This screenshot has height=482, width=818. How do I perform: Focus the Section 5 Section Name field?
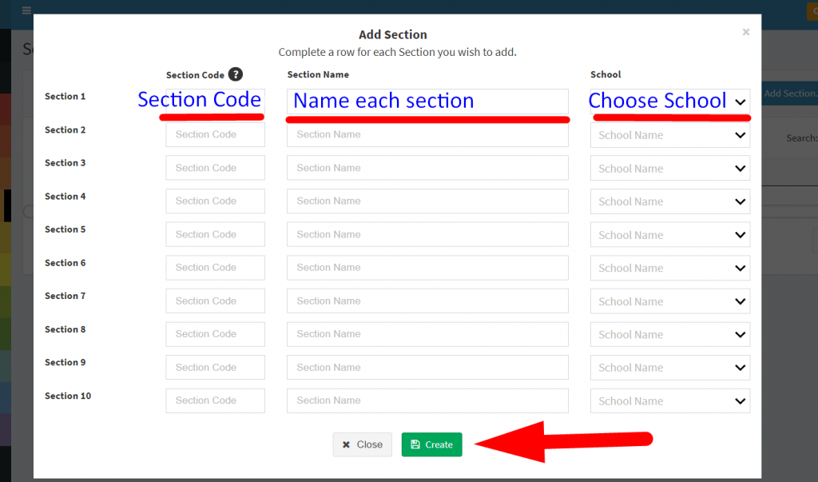click(x=427, y=234)
